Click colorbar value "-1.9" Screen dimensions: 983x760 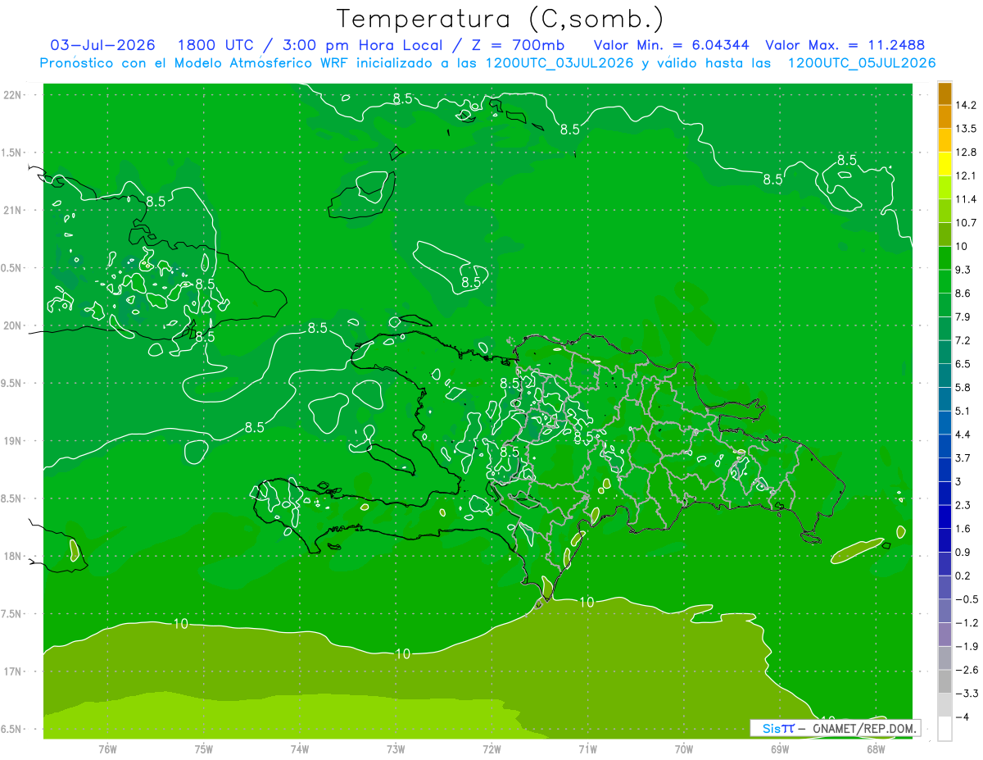(x=967, y=646)
